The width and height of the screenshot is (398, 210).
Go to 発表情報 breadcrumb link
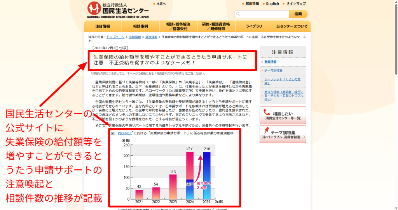[151, 37]
